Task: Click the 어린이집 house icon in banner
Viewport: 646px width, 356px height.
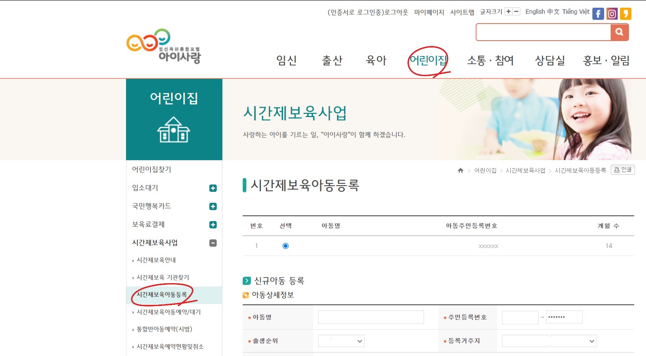Action: click(x=174, y=130)
